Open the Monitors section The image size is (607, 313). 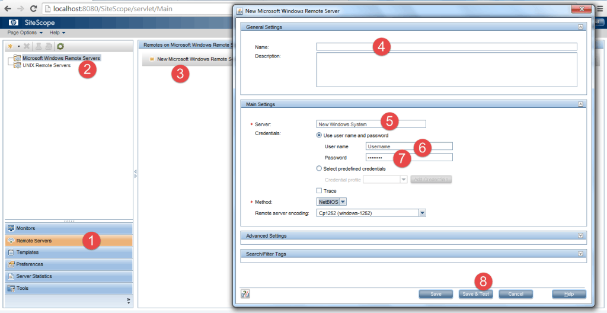click(x=69, y=228)
